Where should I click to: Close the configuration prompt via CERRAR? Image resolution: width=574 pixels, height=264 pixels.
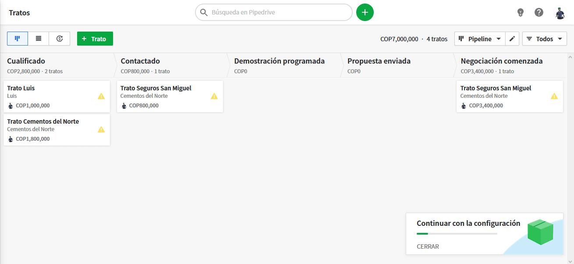(x=428, y=246)
